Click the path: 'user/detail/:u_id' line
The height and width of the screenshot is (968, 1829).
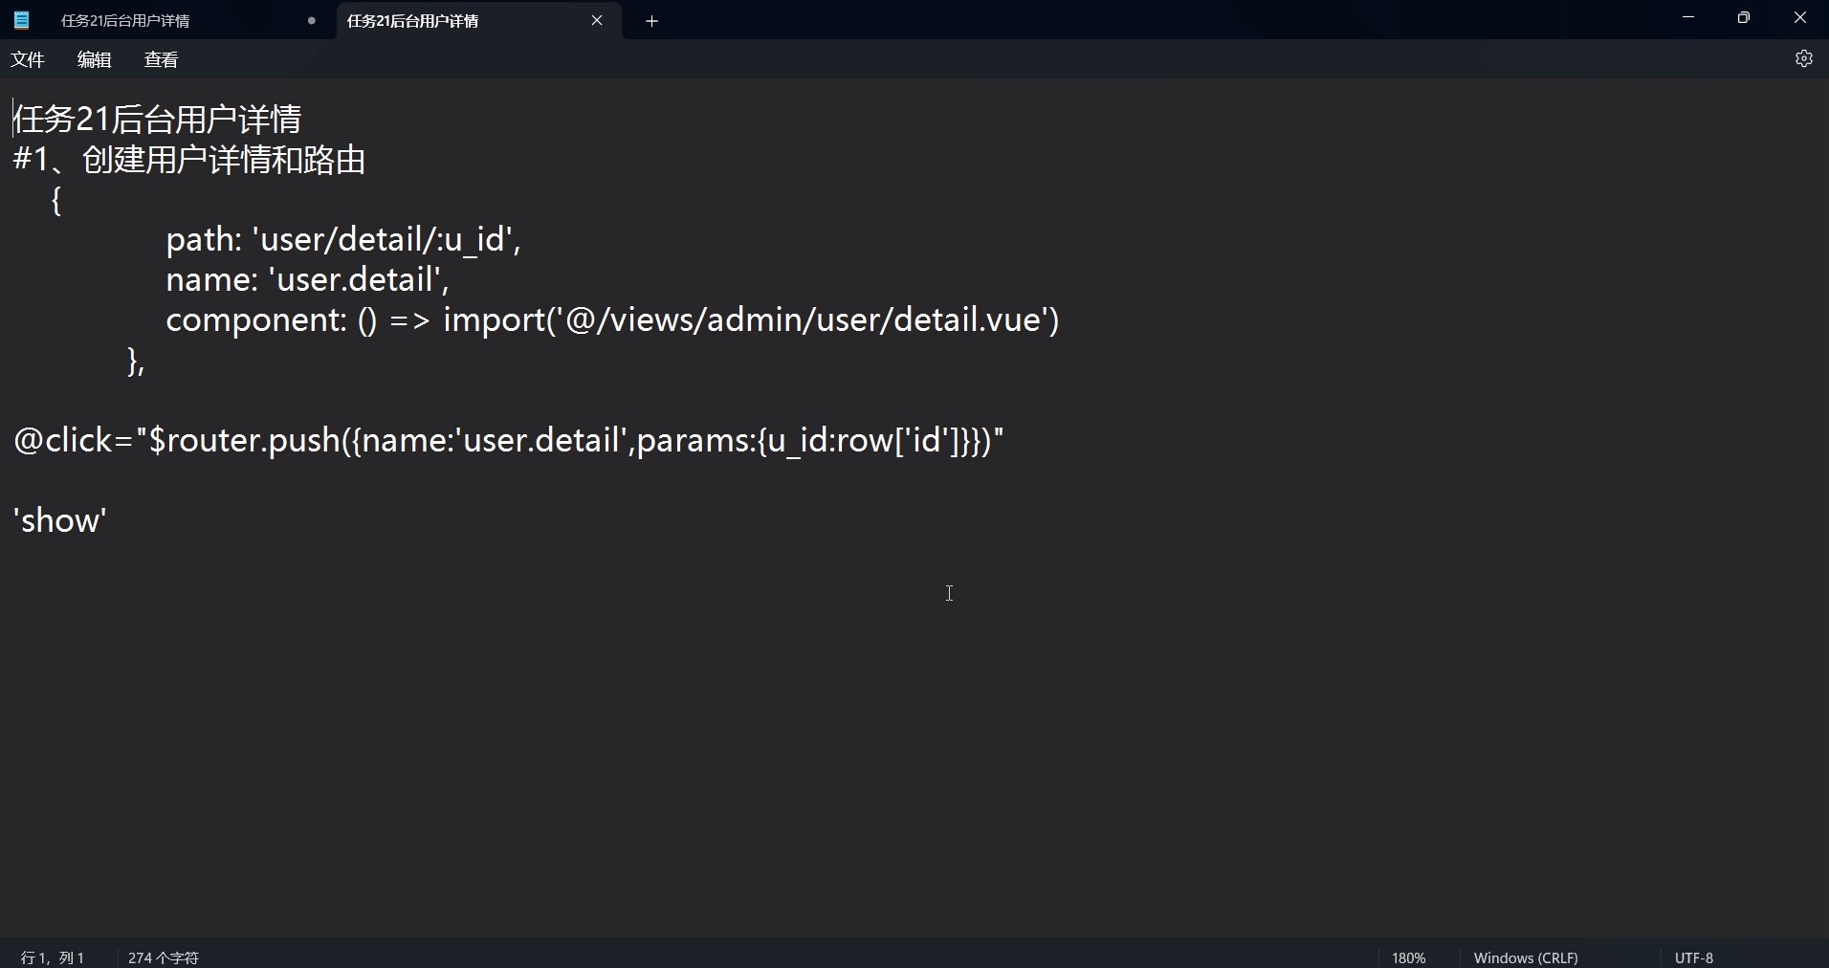(344, 240)
